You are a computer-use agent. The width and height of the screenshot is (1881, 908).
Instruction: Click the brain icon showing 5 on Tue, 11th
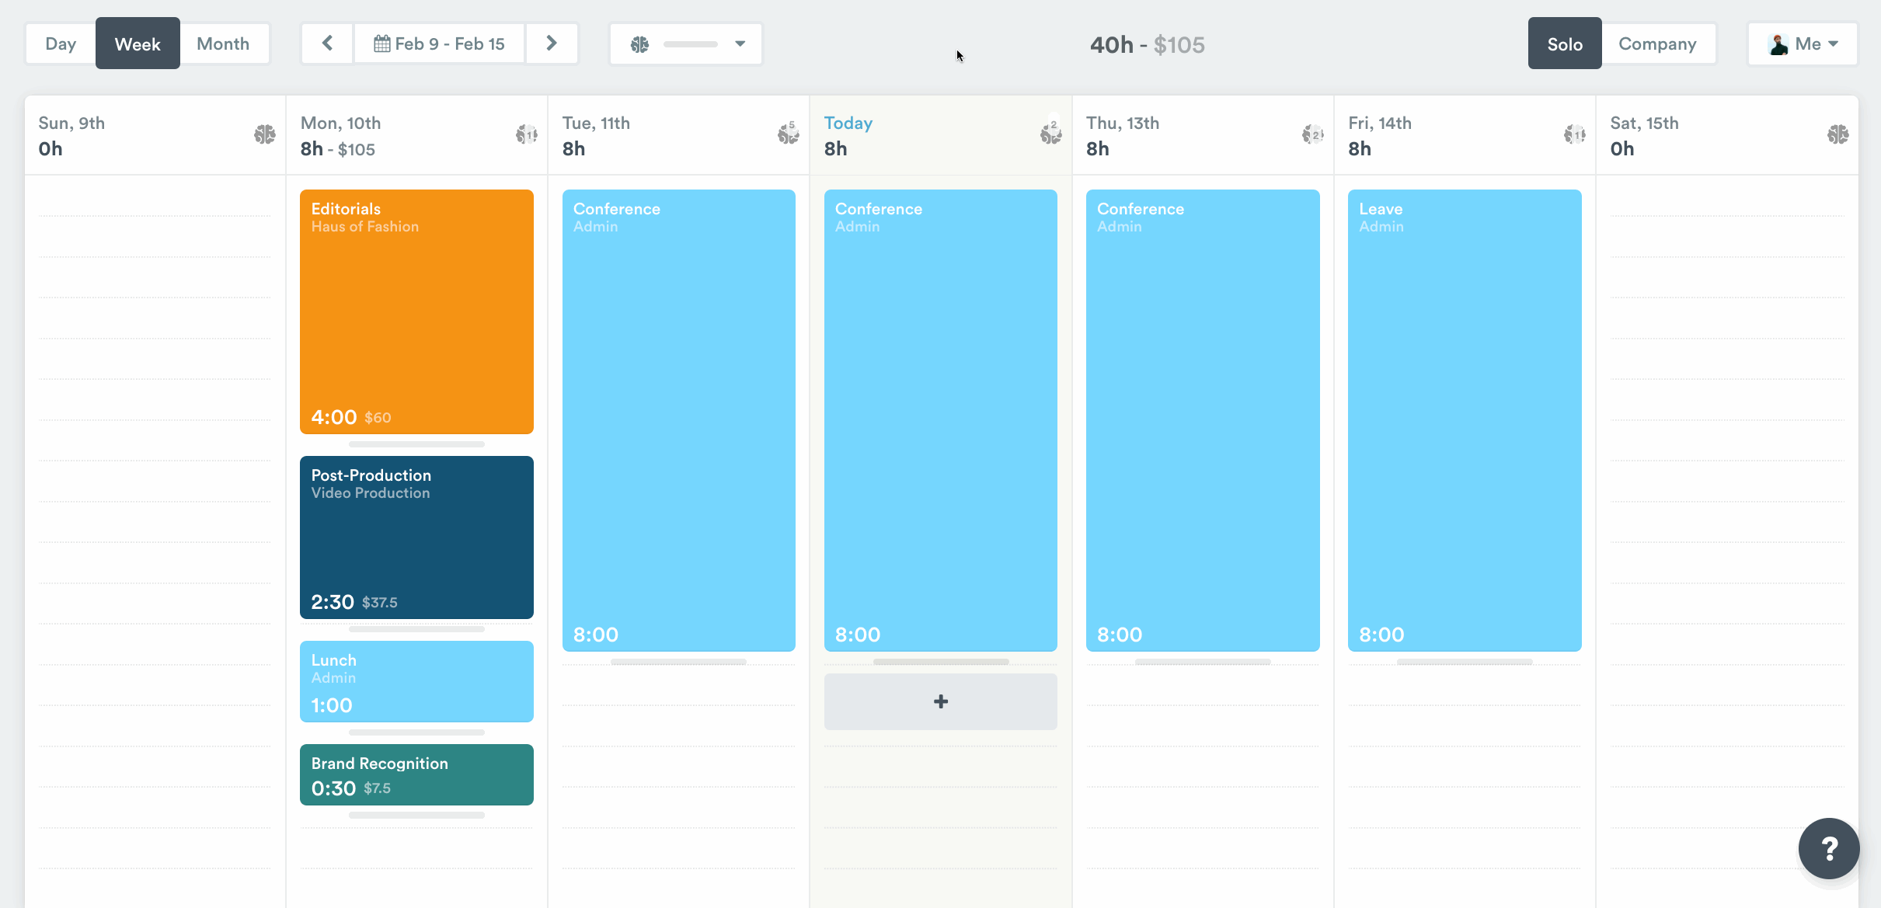click(788, 134)
